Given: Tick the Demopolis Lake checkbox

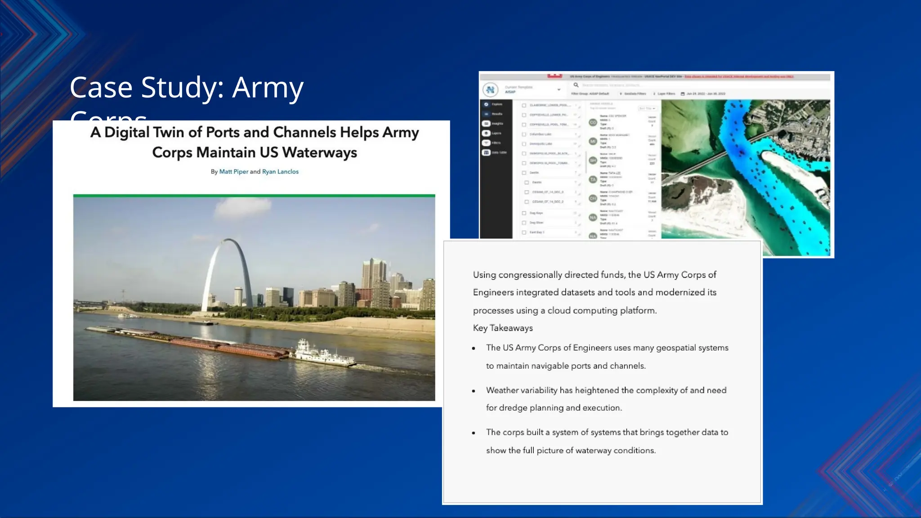Looking at the screenshot, I should pyautogui.click(x=524, y=144).
